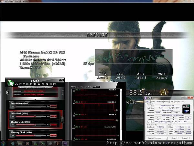Click the Memory Clock value field
The width and height of the screenshot is (194, 146).
pos(53,135)
